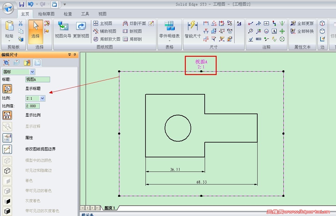The width and height of the screenshot is (336, 216).
Task: Click the 全部更新 update all button
Action: click(302, 23)
